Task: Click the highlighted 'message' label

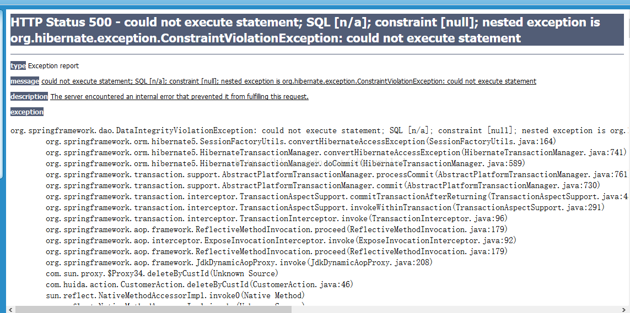Action: pyautogui.click(x=25, y=81)
